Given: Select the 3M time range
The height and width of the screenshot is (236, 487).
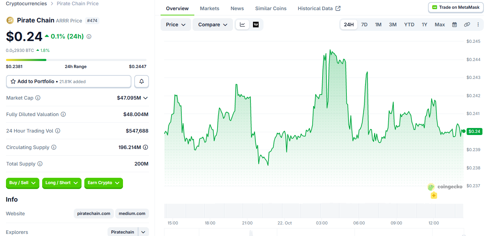Looking at the screenshot, I should click(x=393, y=25).
